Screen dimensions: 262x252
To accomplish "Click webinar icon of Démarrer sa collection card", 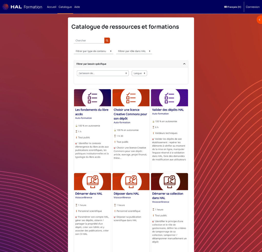I will (169, 182).
